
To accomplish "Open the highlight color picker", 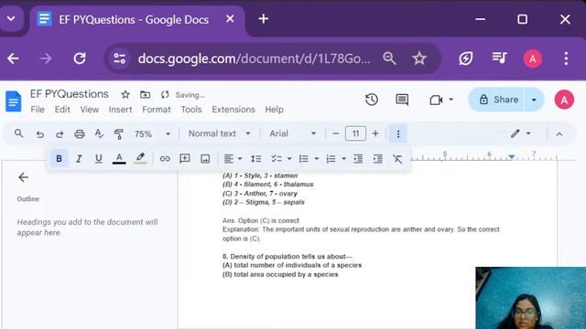I will 140,158.
